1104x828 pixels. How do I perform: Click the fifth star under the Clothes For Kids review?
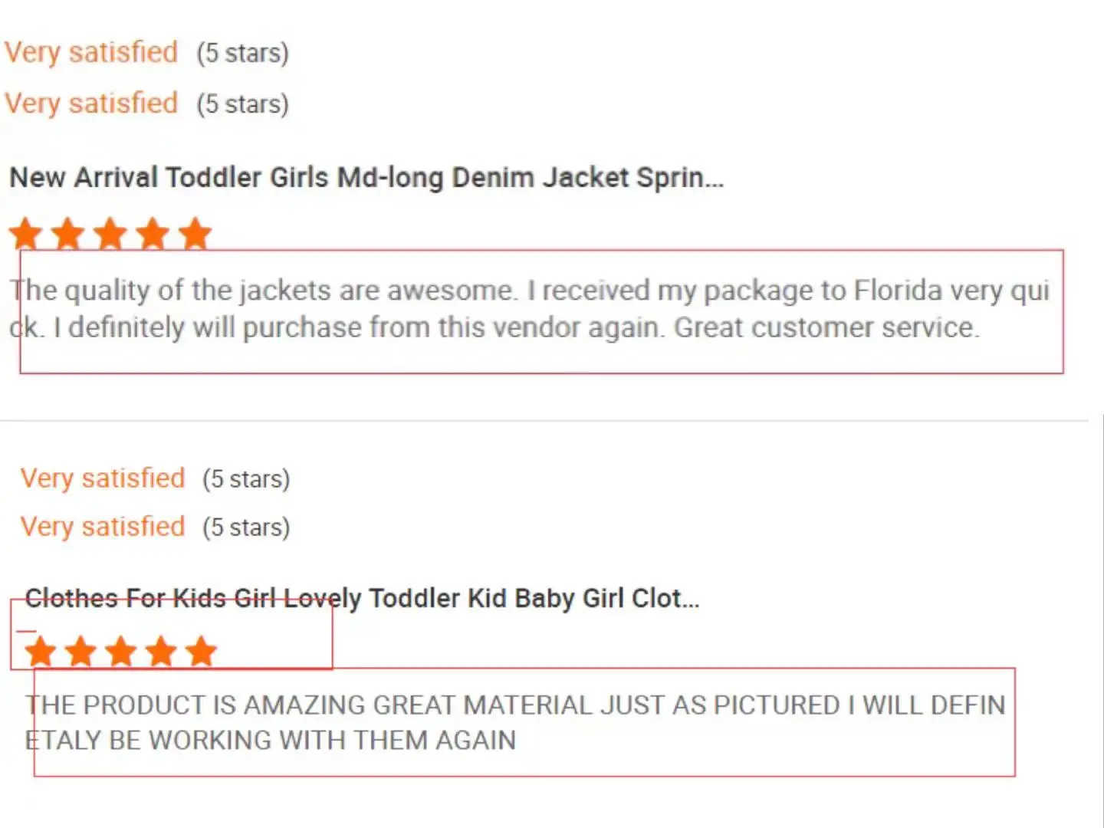pyautogui.click(x=201, y=652)
